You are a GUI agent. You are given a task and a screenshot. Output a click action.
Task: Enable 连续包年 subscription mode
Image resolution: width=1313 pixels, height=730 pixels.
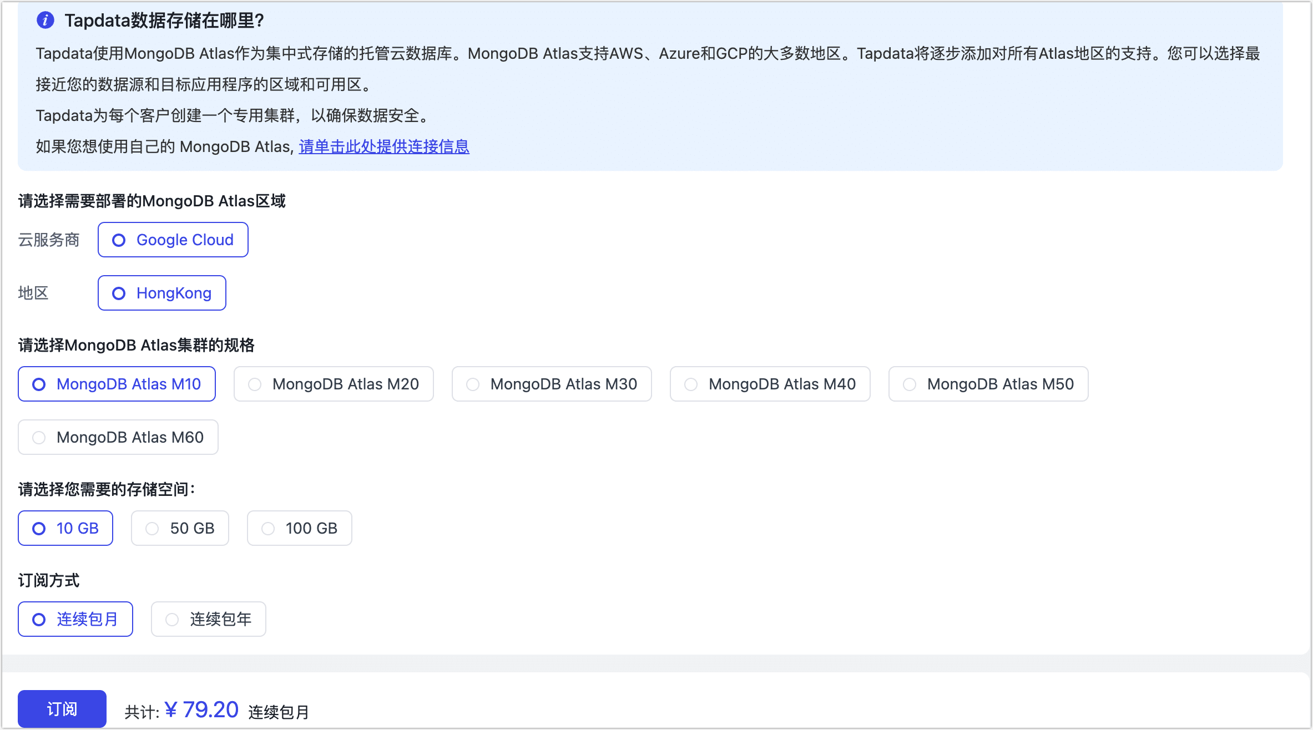click(208, 619)
